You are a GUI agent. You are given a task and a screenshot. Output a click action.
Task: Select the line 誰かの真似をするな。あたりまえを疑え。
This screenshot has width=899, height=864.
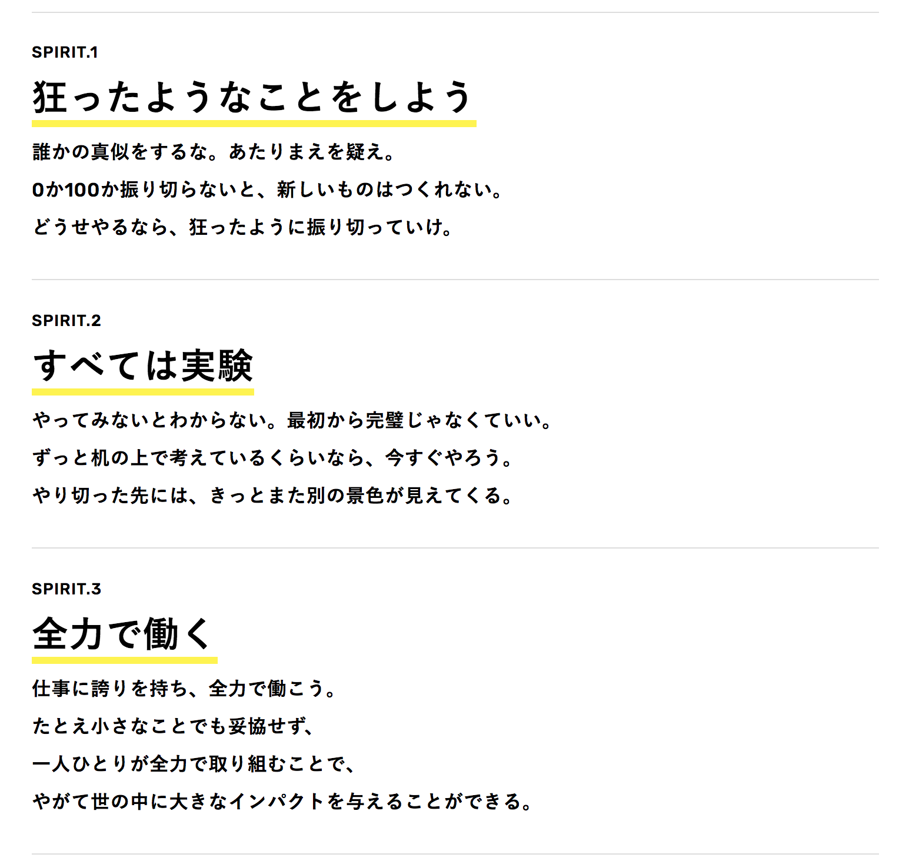pos(214,152)
